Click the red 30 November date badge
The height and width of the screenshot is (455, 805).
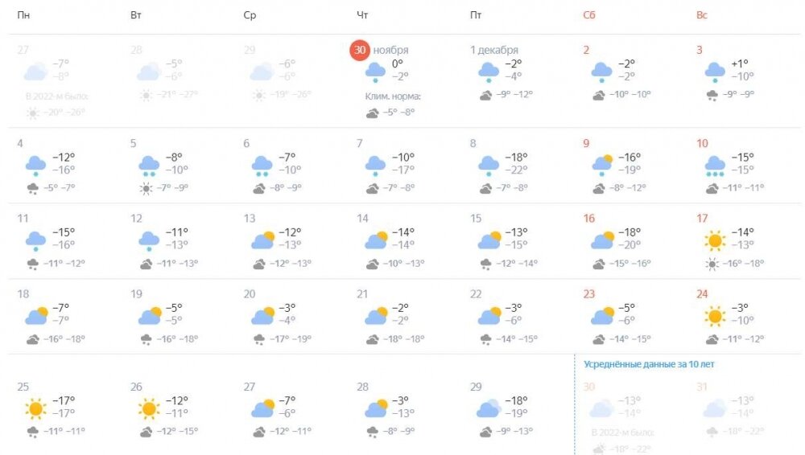(359, 50)
